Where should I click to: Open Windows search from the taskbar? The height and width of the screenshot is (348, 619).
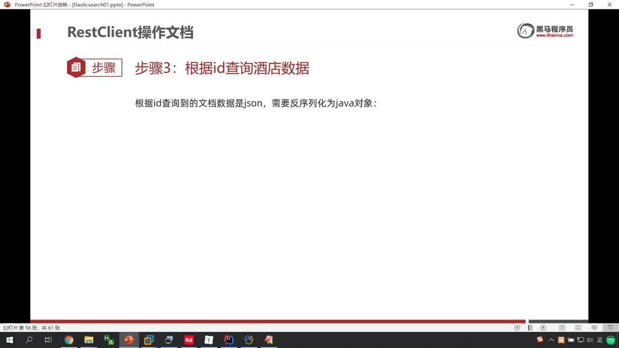(29, 340)
